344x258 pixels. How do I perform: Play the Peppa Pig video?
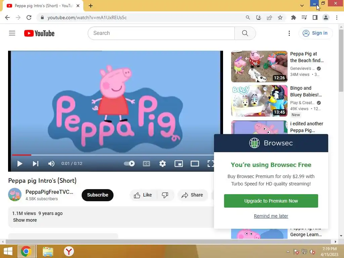[x=20, y=164]
